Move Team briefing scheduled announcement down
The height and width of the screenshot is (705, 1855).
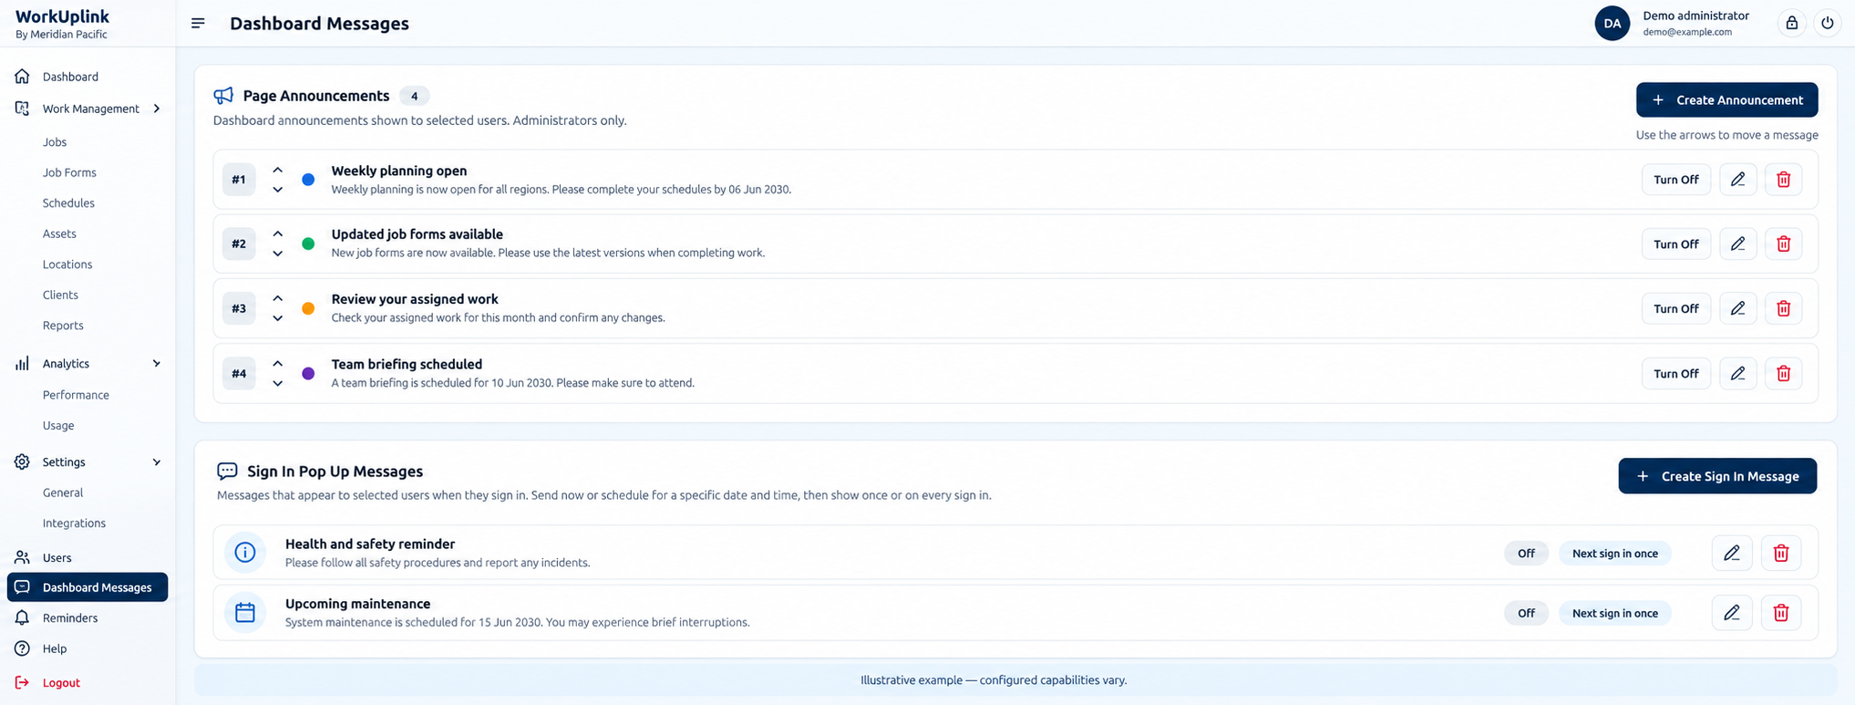pos(278,384)
